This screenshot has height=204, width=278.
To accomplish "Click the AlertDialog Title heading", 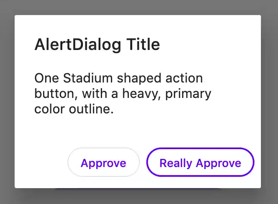I will pos(97,45).
